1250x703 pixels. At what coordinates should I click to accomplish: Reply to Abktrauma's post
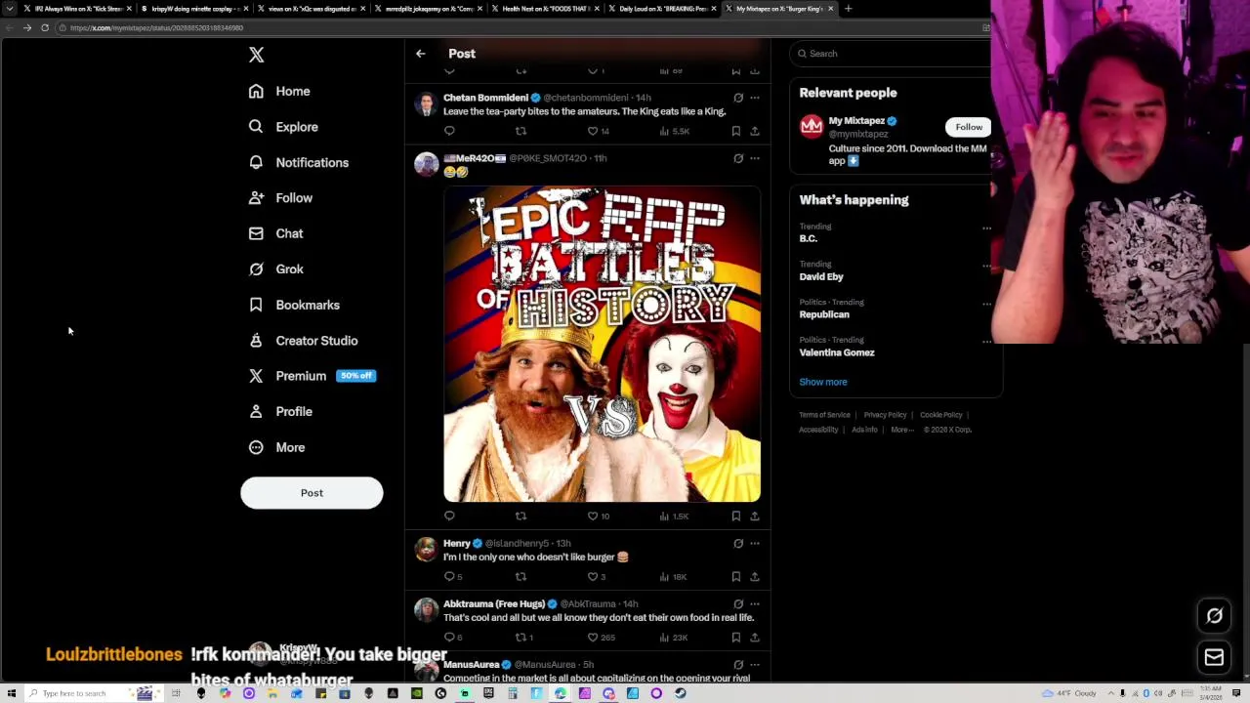coord(452,638)
